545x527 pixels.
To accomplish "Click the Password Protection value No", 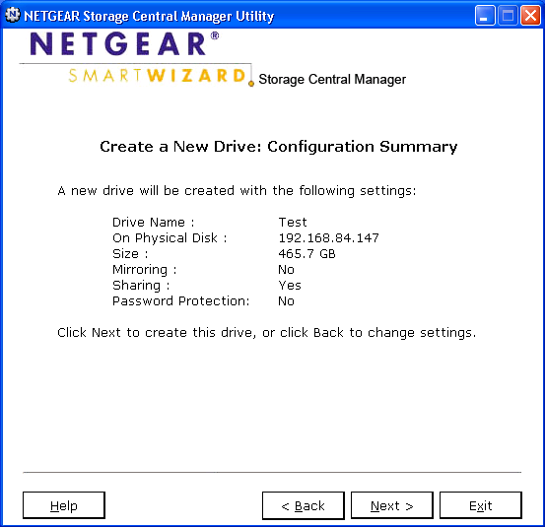I will pos(286,301).
